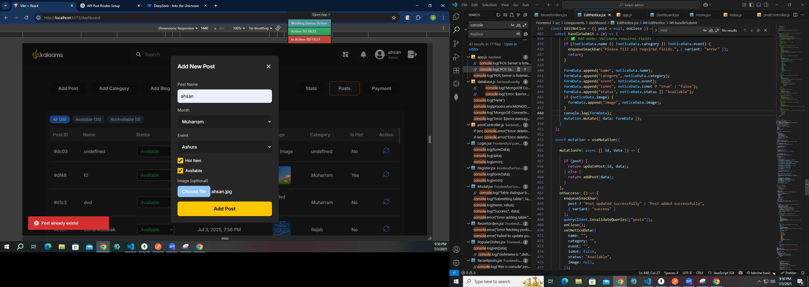Click the Muharram thumbnail image in f2 row
This screenshot has width=809, height=287.
click(x=285, y=175)
